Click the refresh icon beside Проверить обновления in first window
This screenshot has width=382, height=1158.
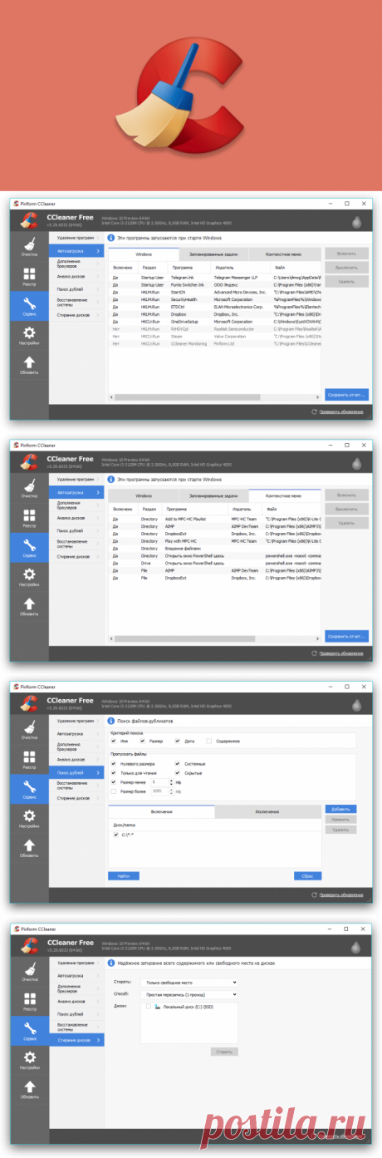(x=314, y=411)
